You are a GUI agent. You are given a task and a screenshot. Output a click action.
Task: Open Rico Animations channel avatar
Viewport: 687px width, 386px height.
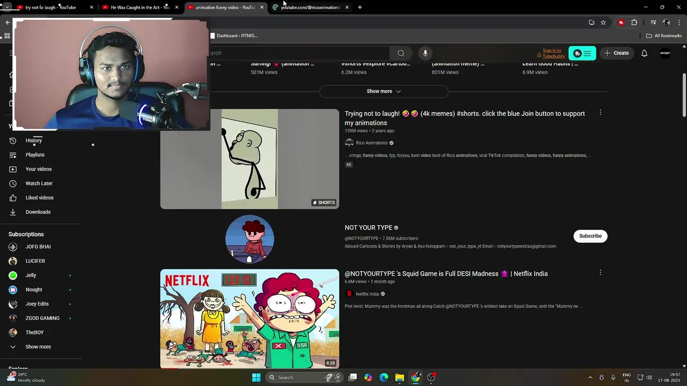point(349,143)
